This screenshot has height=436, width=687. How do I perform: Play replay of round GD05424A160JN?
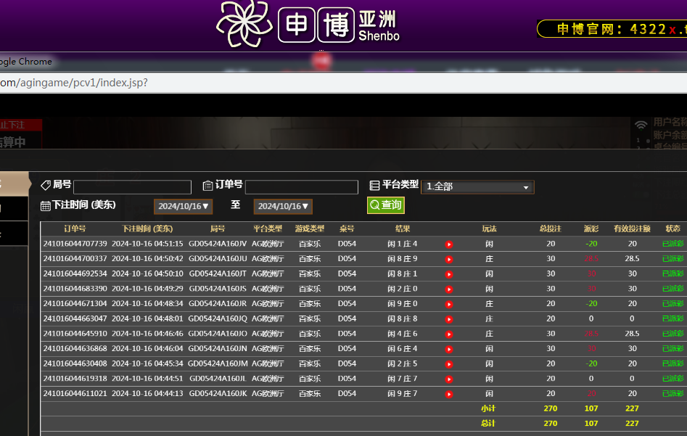coord(448,349)
